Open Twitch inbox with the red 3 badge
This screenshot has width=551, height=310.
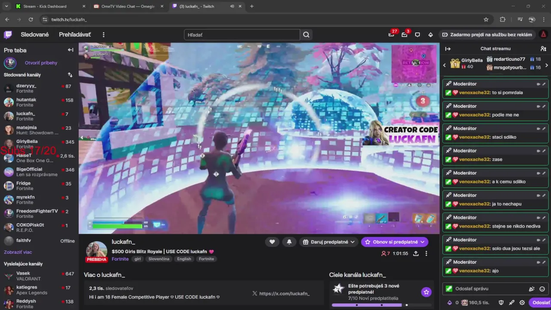404,34
